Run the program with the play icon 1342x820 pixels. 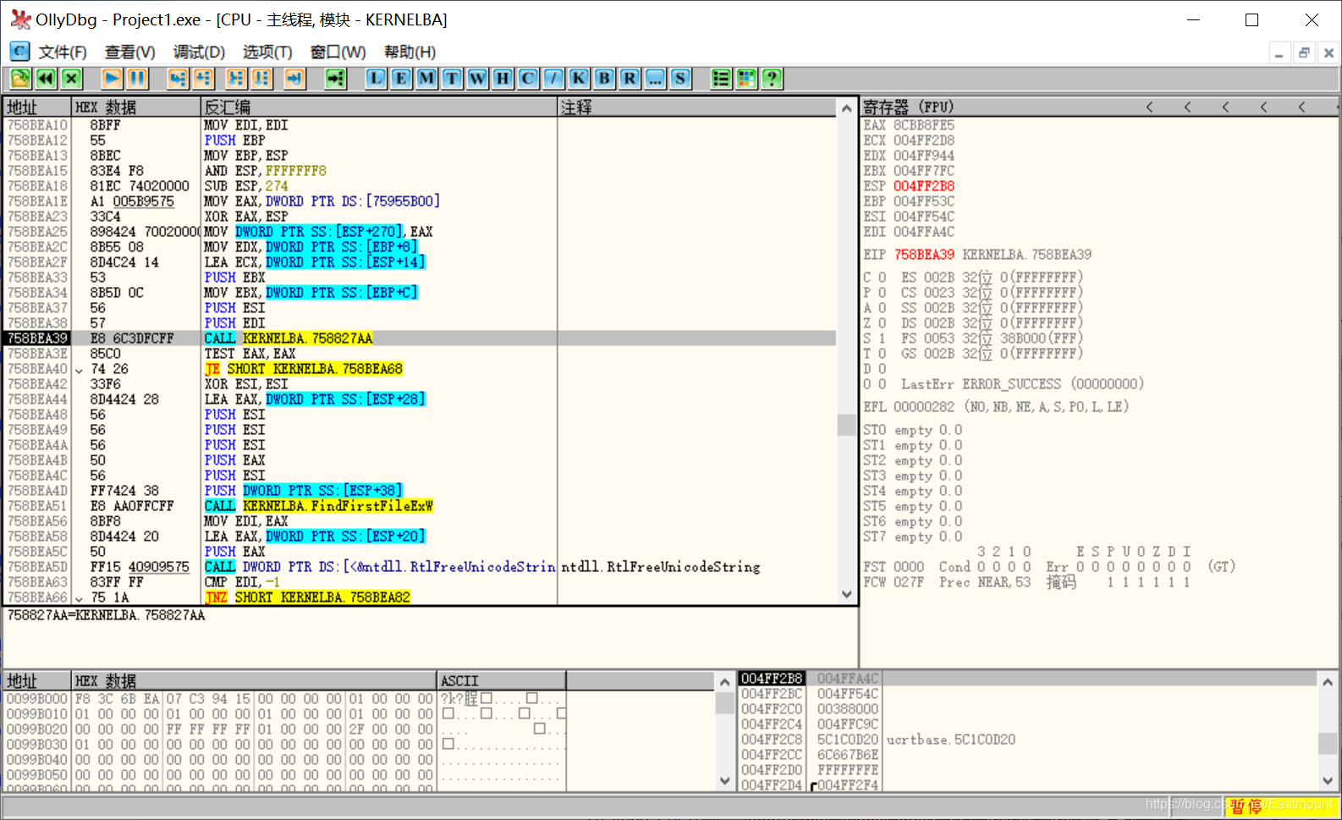click(x=112, y=79)
